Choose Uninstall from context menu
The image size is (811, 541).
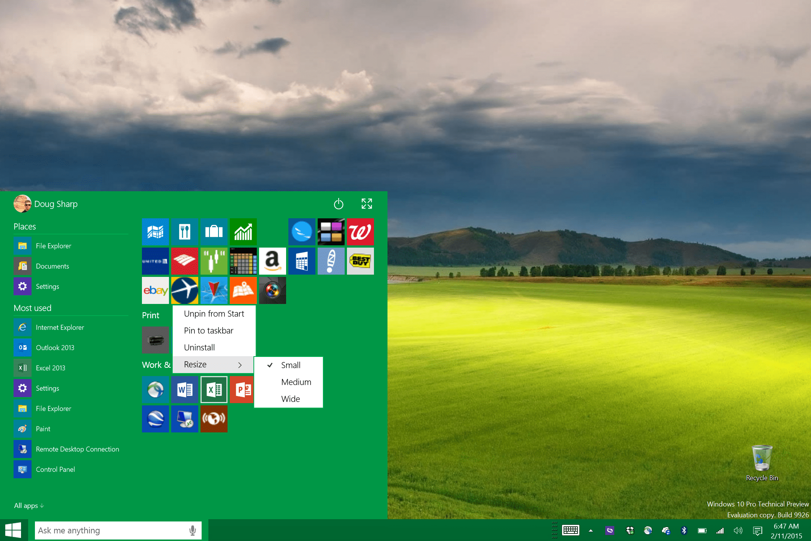[214, 348]
